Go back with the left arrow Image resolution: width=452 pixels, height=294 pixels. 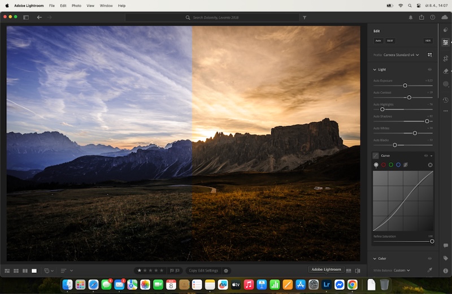(x=40, y=18)
